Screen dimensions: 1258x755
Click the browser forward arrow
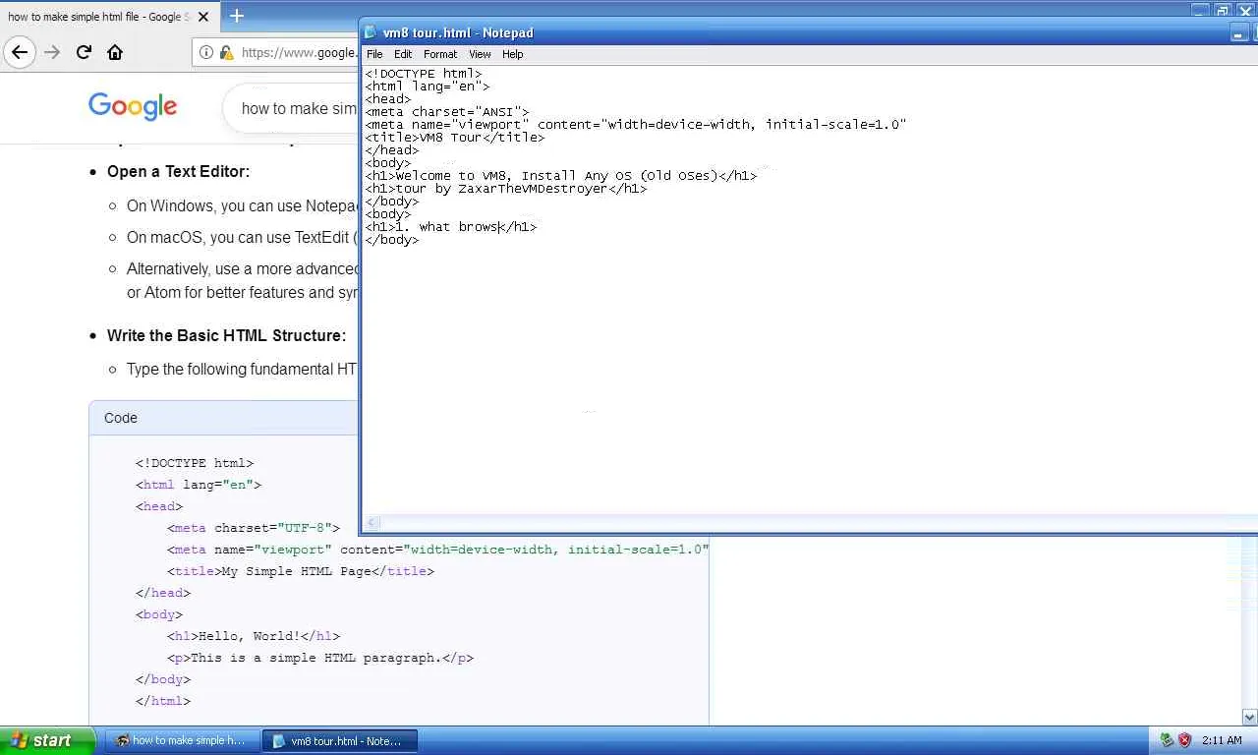52,52
